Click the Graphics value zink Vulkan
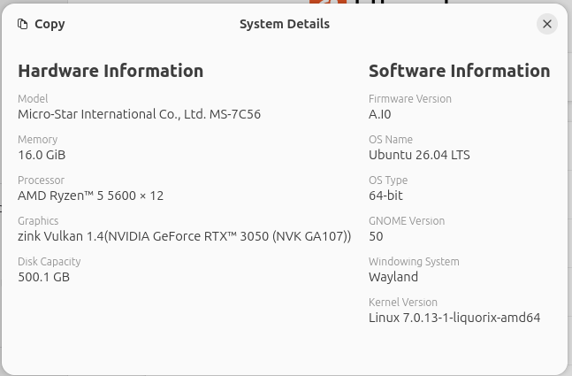This screenshot has height=376, width=572. click(184, 236)
